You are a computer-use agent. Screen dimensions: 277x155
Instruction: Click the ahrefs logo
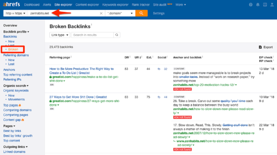coord(12,4)
